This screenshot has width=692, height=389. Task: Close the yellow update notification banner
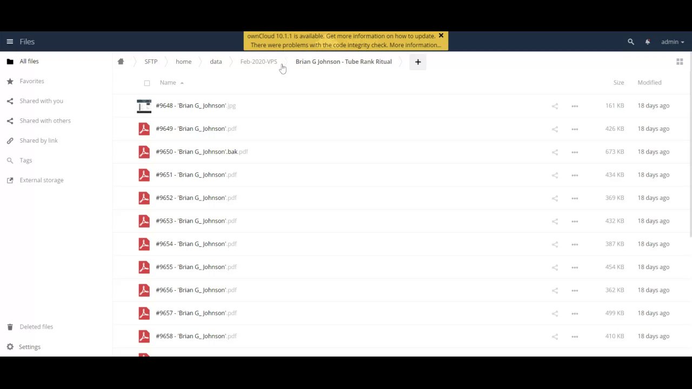pos(441,36)
